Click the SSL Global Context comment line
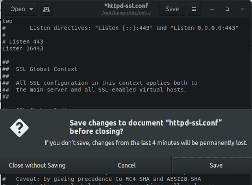The image size is (252, 185). 46,69
